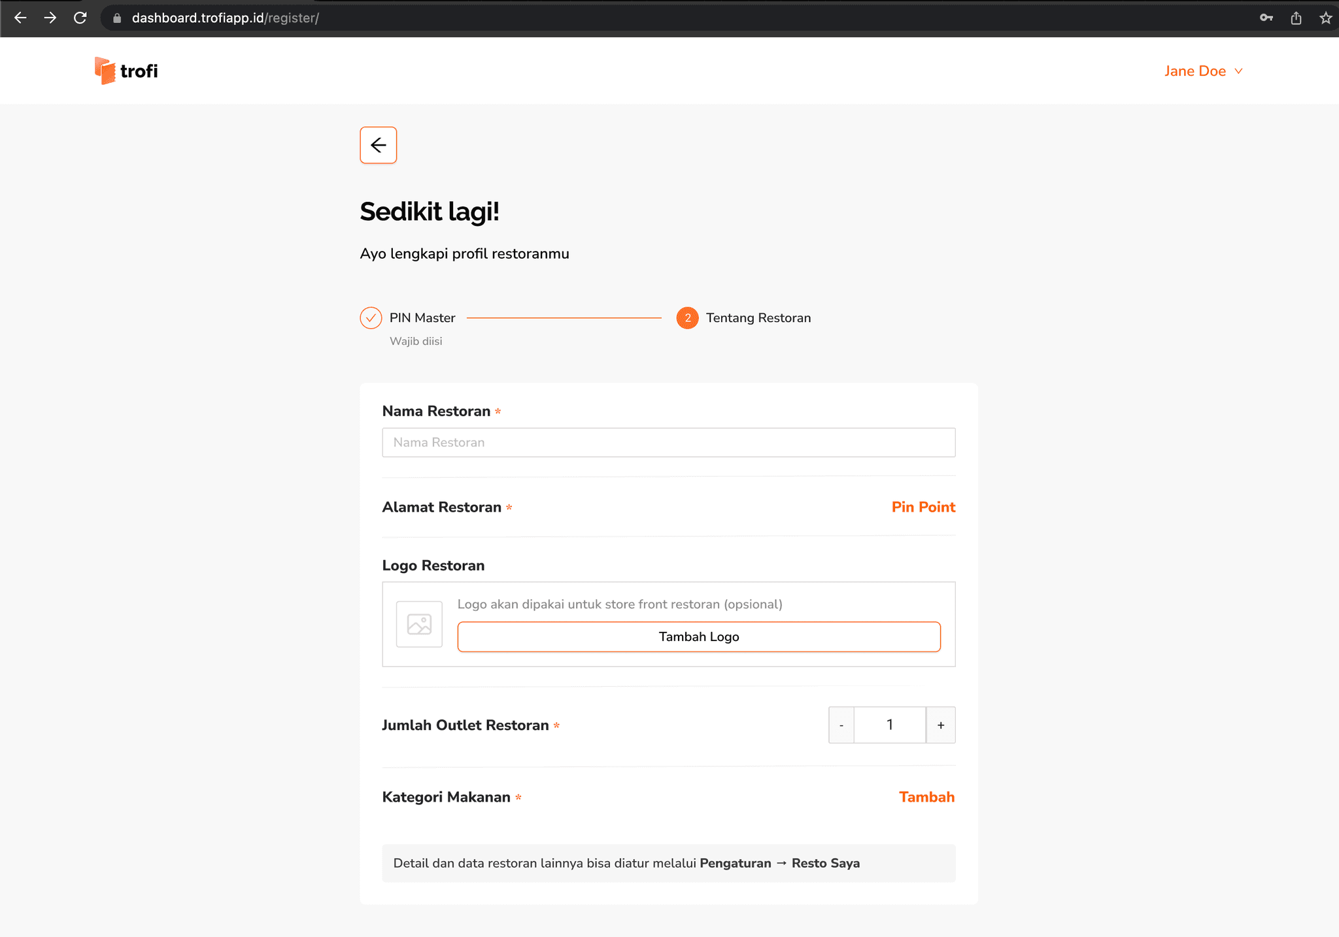
Task: Open the Pin Point address link
Action: coord(923,507)
